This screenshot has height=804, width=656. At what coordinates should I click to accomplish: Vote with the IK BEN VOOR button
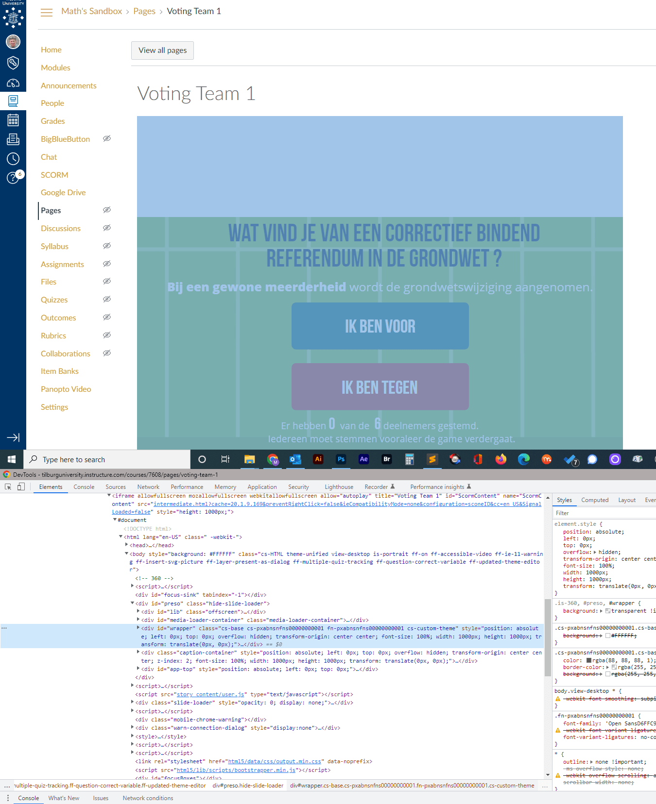(x=380, y=326)
